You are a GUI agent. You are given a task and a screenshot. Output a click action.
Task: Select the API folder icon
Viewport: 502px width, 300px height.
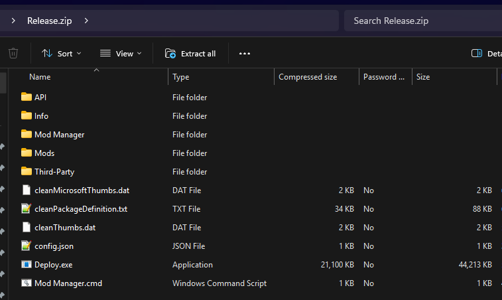point(27,97)
